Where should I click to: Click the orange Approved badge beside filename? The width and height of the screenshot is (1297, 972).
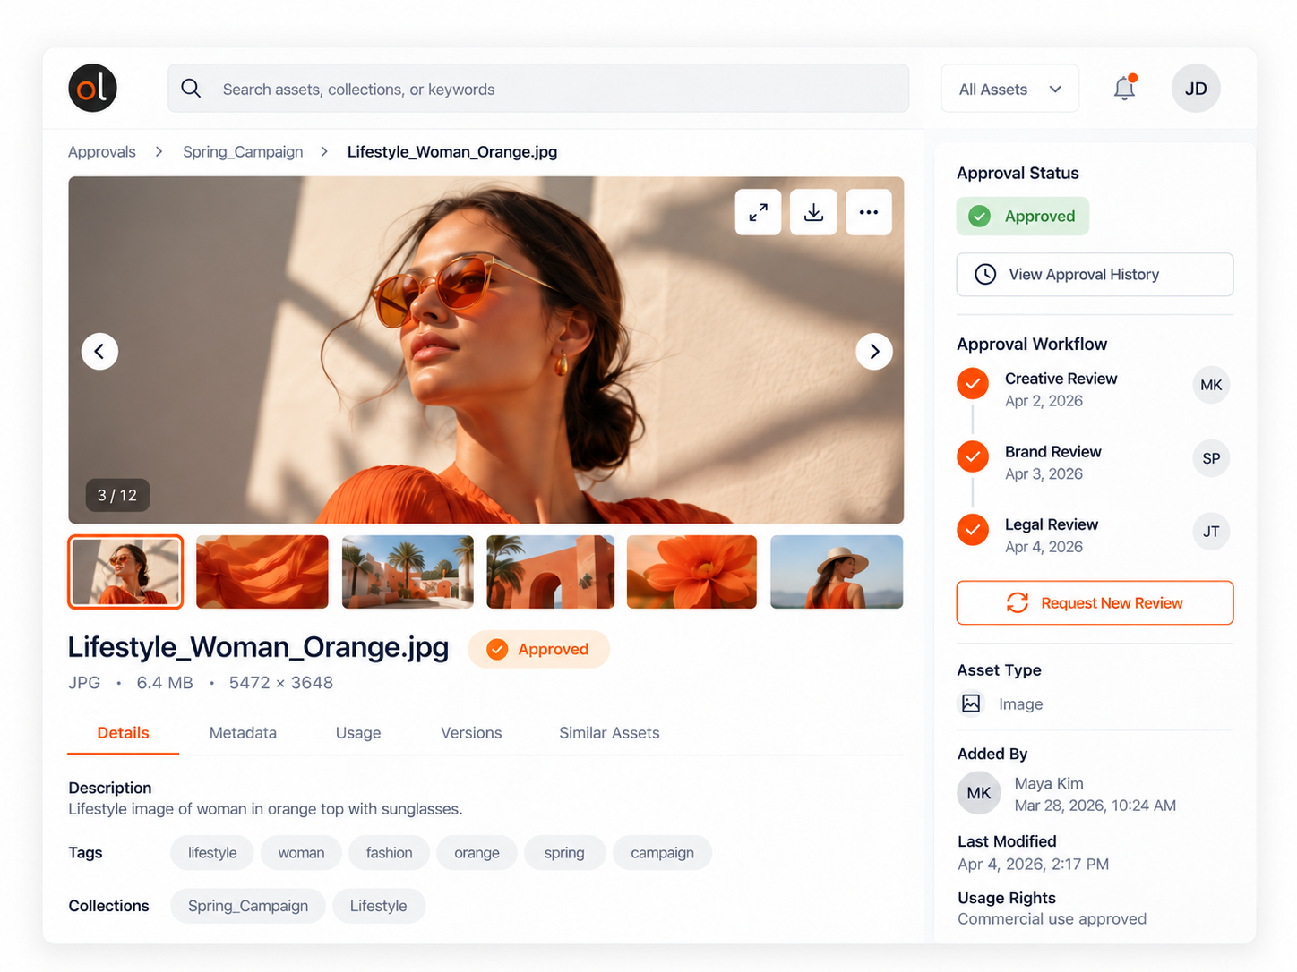click(x=538, y=650)
